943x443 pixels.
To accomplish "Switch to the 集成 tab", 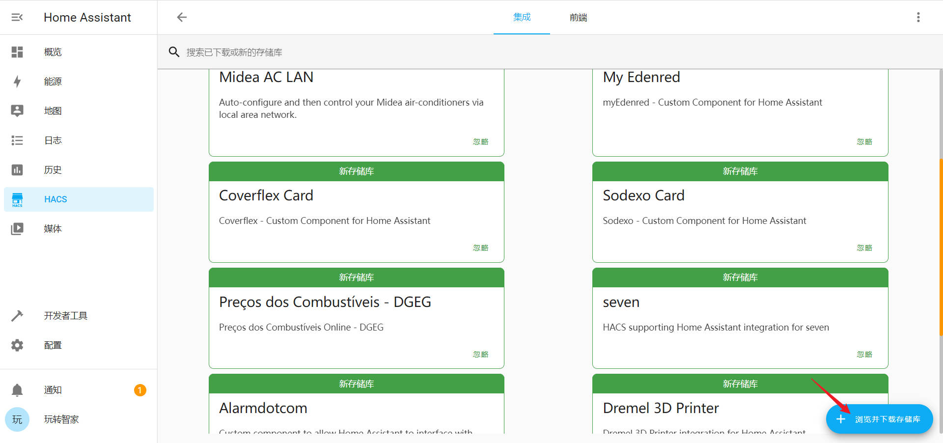I will click(x=522, y=17).
